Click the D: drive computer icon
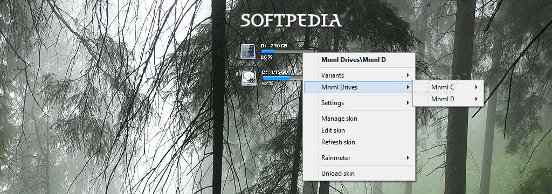Image resolution: width=552 pixels, height=194 pixels. pyautogui.click(x=247, y=51)
